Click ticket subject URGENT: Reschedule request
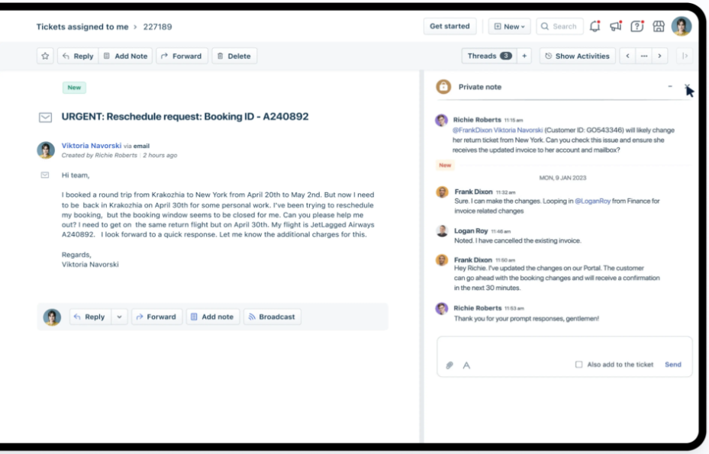 (185, 117)
